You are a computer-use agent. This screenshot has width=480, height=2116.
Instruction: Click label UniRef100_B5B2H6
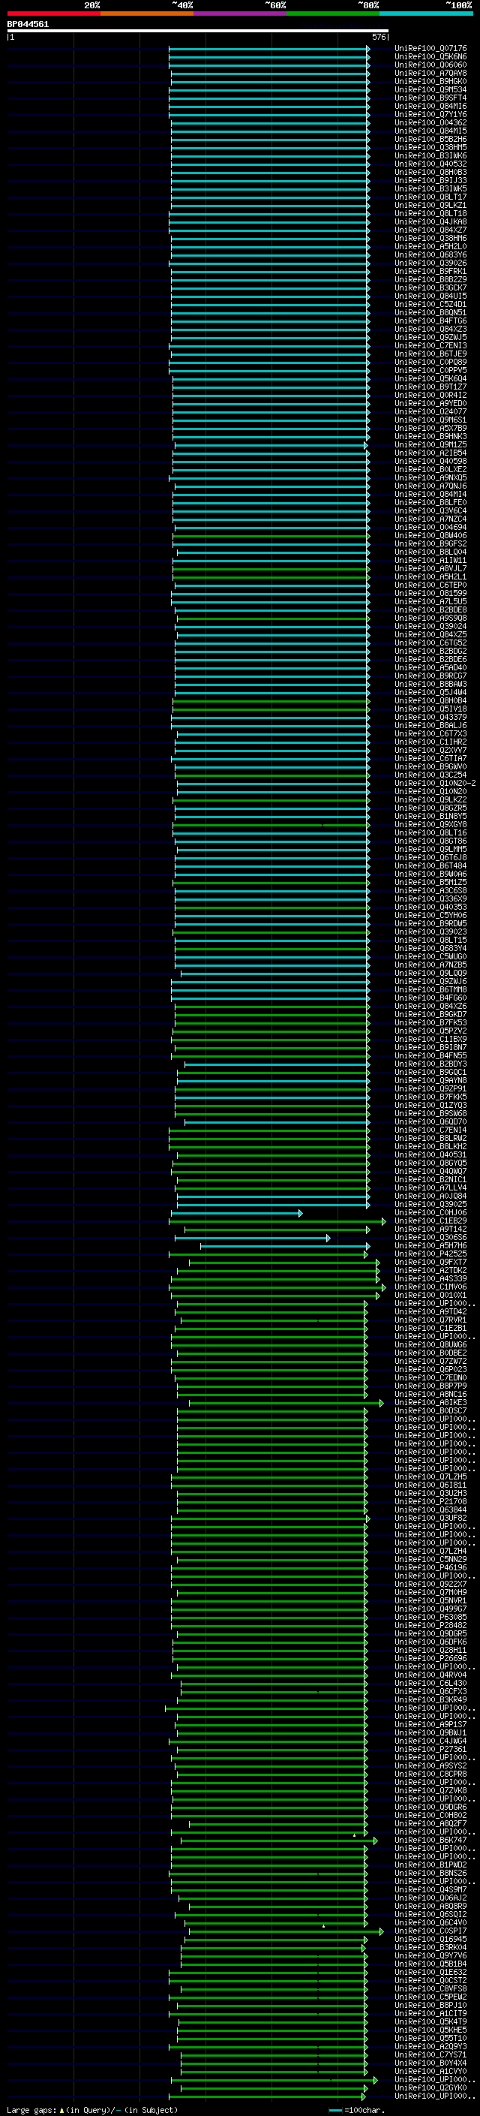pos(430,139)
